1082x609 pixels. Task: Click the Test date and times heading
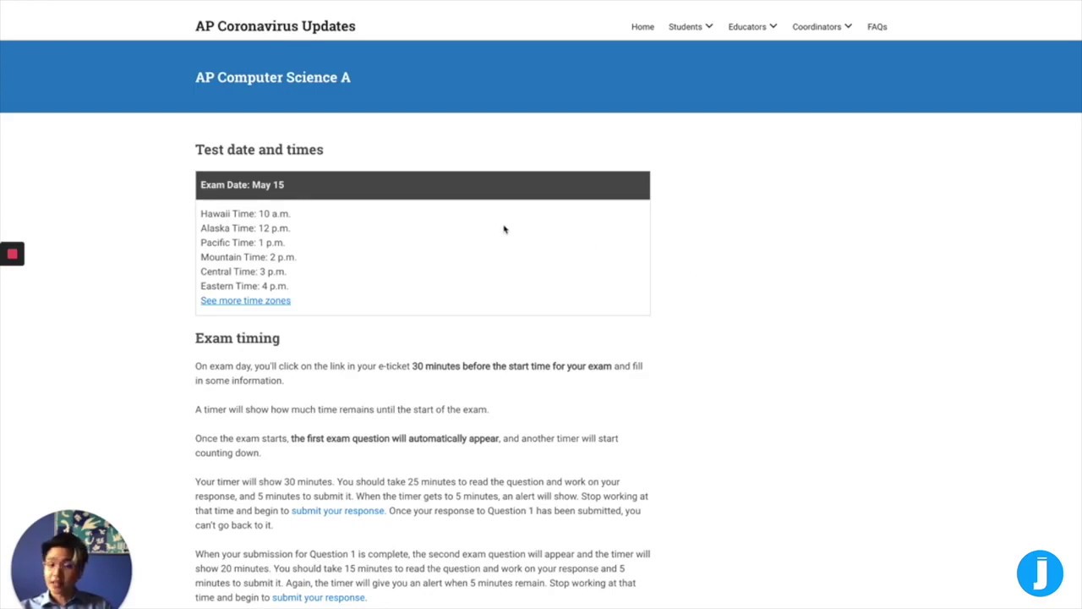(x=259, y=150)
